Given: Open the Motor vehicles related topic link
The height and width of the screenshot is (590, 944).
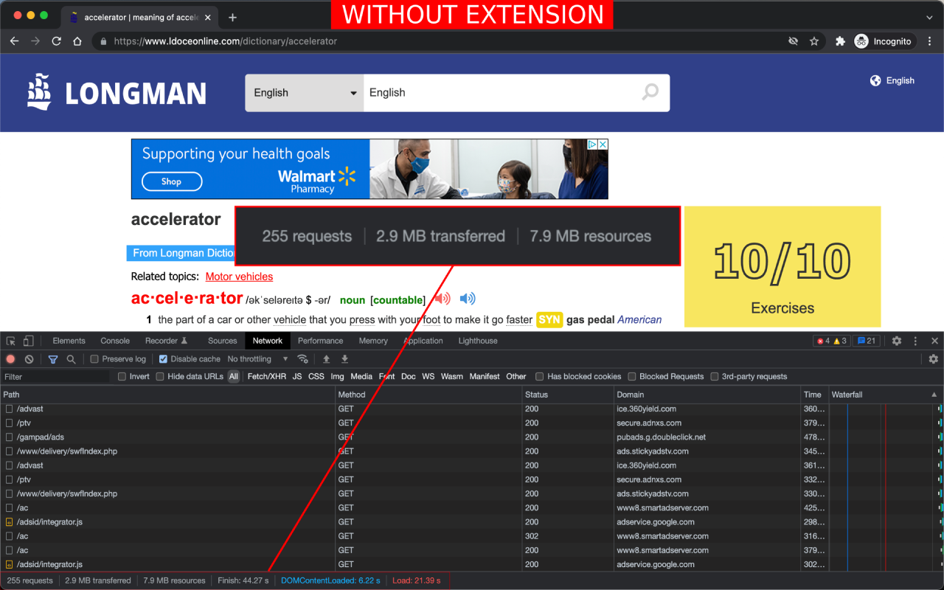Looking at the screenshot, I should (239, 276).
